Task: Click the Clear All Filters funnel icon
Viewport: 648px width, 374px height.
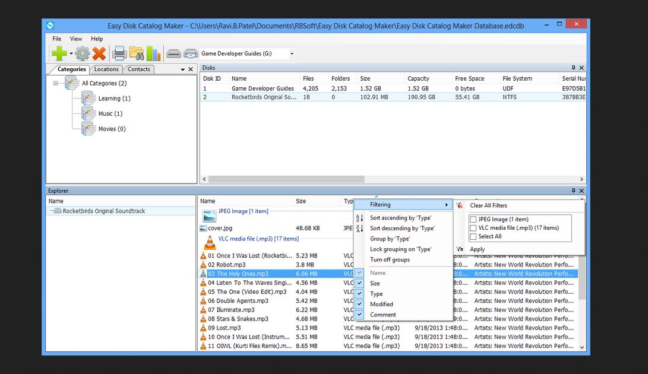Action: pyautogui.click(x=460, y=205)
